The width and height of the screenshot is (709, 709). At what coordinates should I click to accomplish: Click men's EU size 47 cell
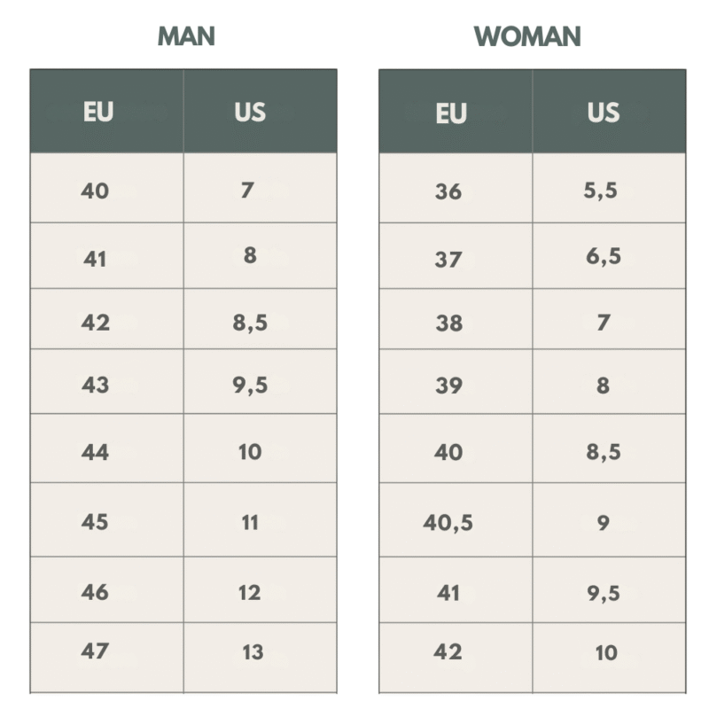click(106, 658)
